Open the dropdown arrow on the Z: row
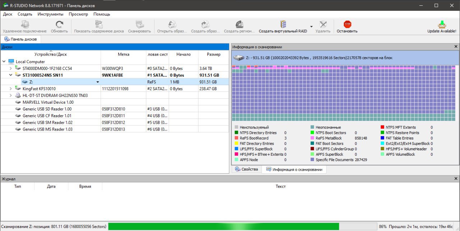The height and width of the screenshot is (231, 460). [97, 82]
